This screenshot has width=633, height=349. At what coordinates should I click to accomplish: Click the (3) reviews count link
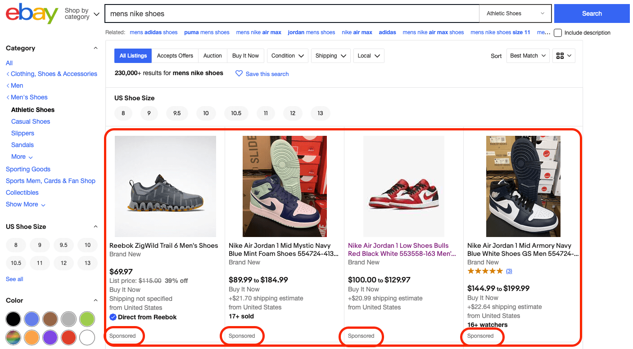pyautogui.click(x=509, y=271)
